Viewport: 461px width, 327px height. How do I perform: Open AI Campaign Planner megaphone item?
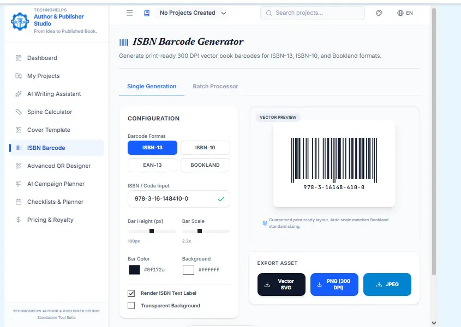pos(56,184)
